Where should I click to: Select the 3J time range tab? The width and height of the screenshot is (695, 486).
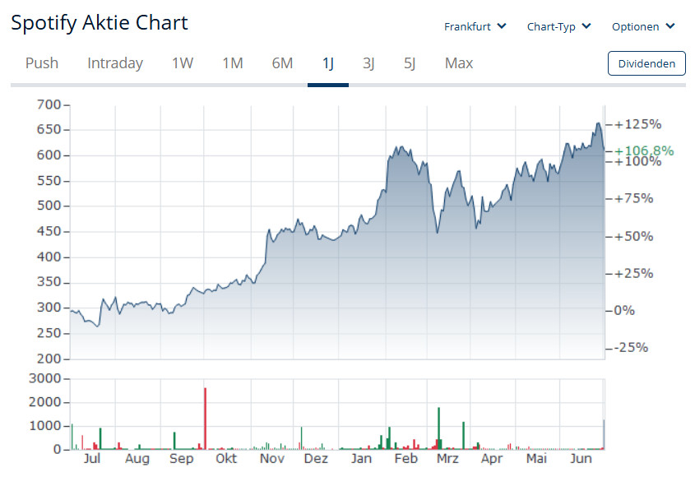click(368, 63)
